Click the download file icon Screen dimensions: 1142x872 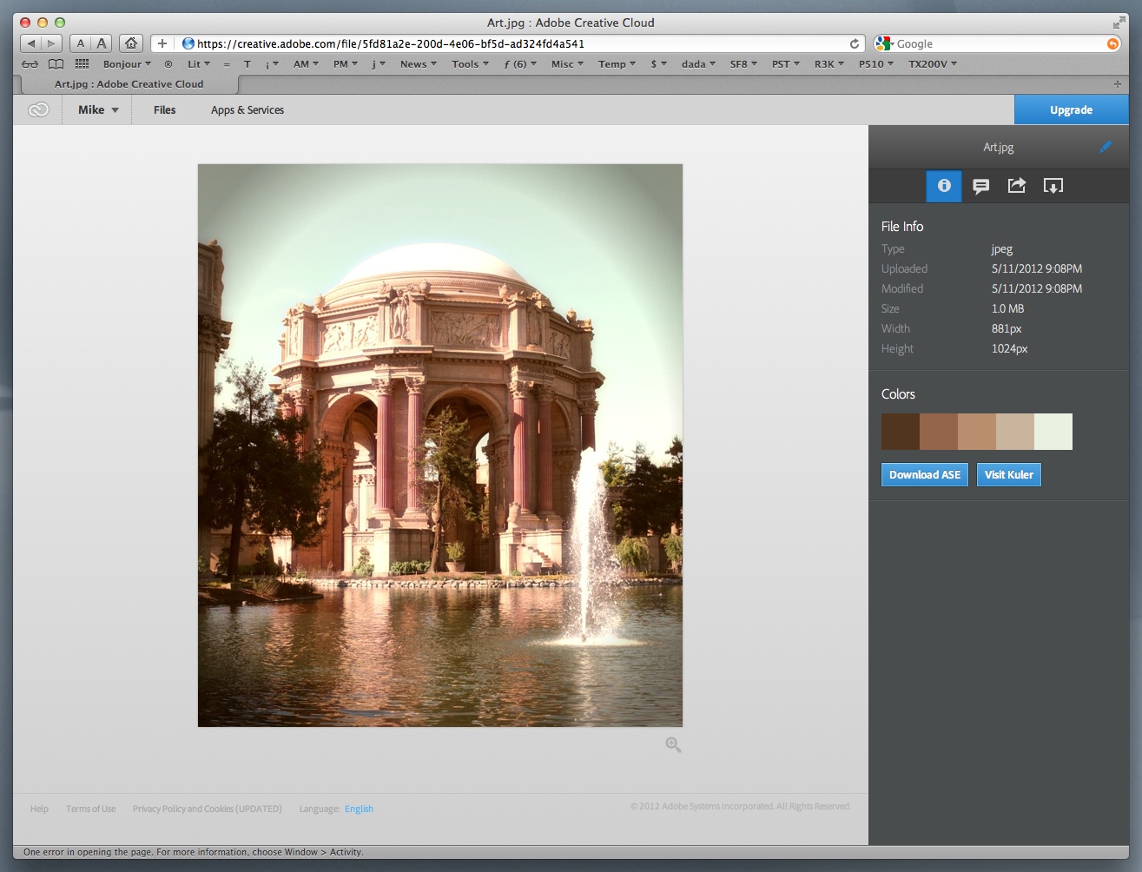[1053, 186]
